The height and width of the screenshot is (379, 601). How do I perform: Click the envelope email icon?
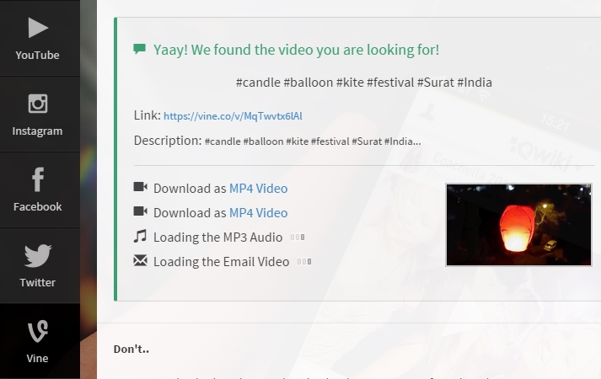click(x=140, y=260)
